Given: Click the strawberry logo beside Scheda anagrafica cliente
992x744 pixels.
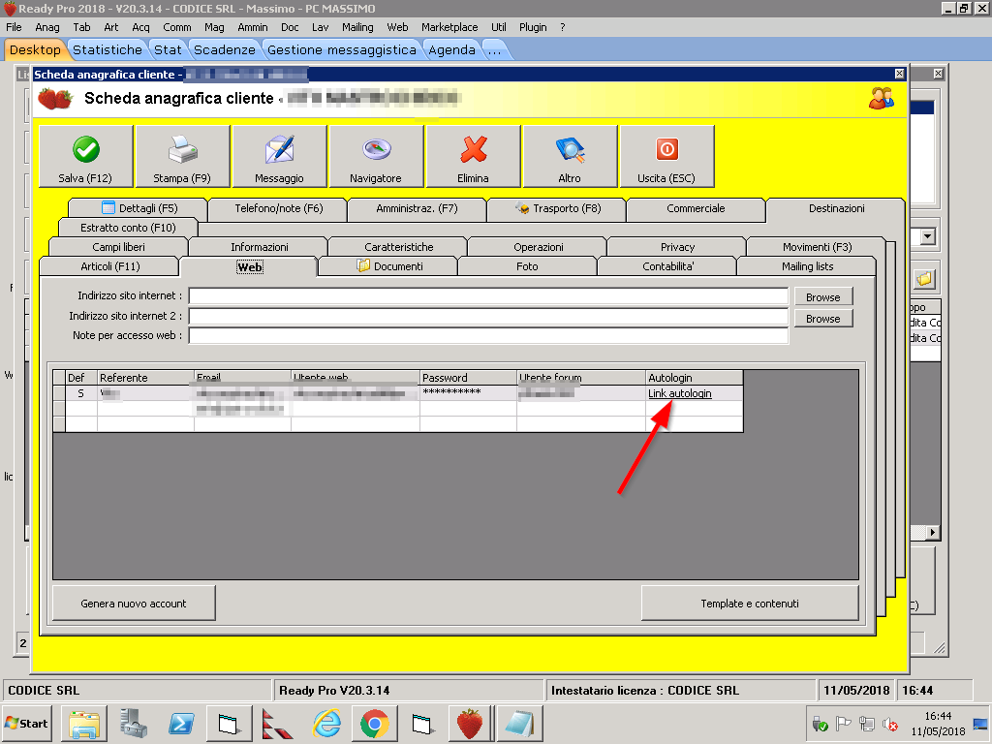Looking at the screenshot, I should pos(55,99).
